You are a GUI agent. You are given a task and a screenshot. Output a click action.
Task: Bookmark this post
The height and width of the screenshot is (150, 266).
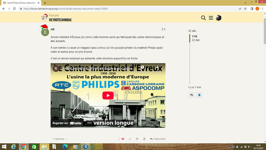(144, 139)
